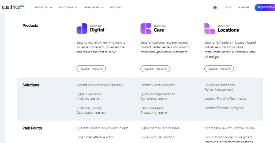Select Location Frontline Team Assist

pyautogui.click(x=225, y=99)
